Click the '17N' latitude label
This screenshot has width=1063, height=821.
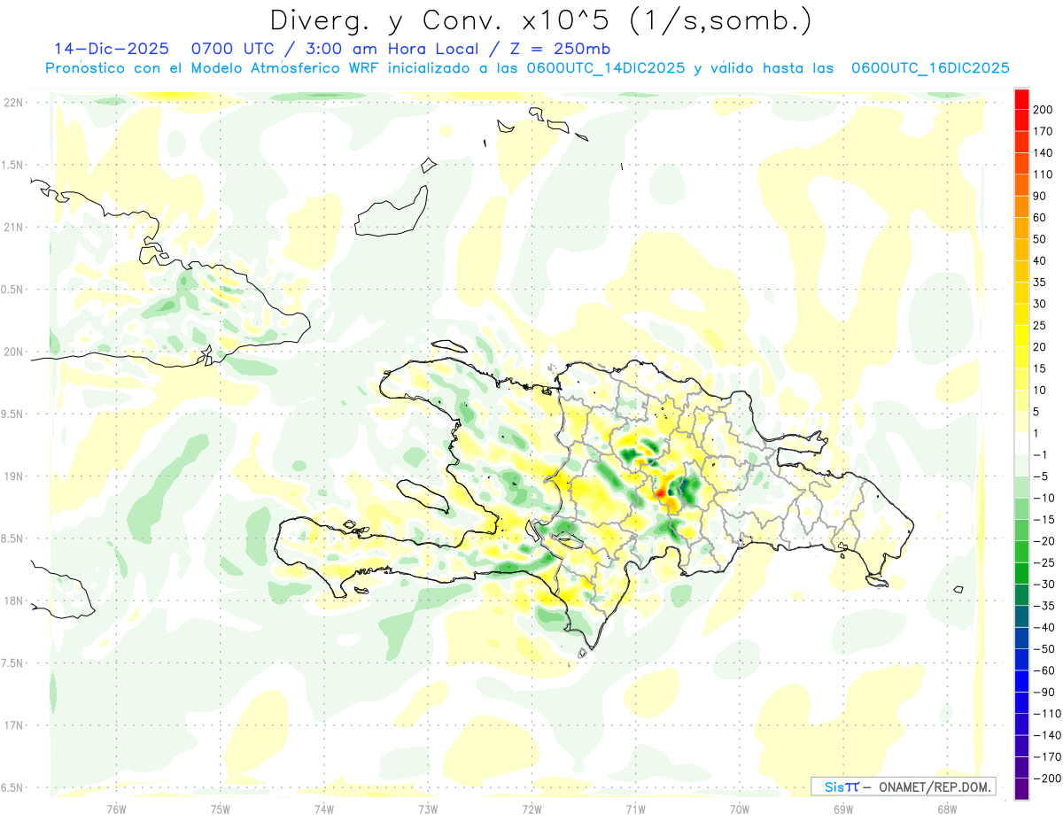[12, 725]
